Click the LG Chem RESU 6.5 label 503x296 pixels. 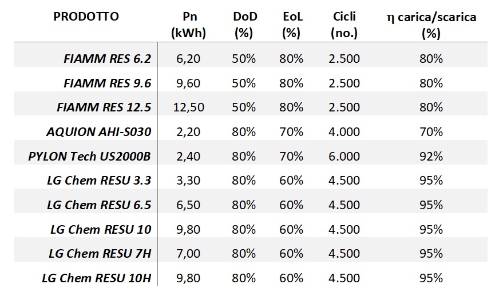(99, 205)
